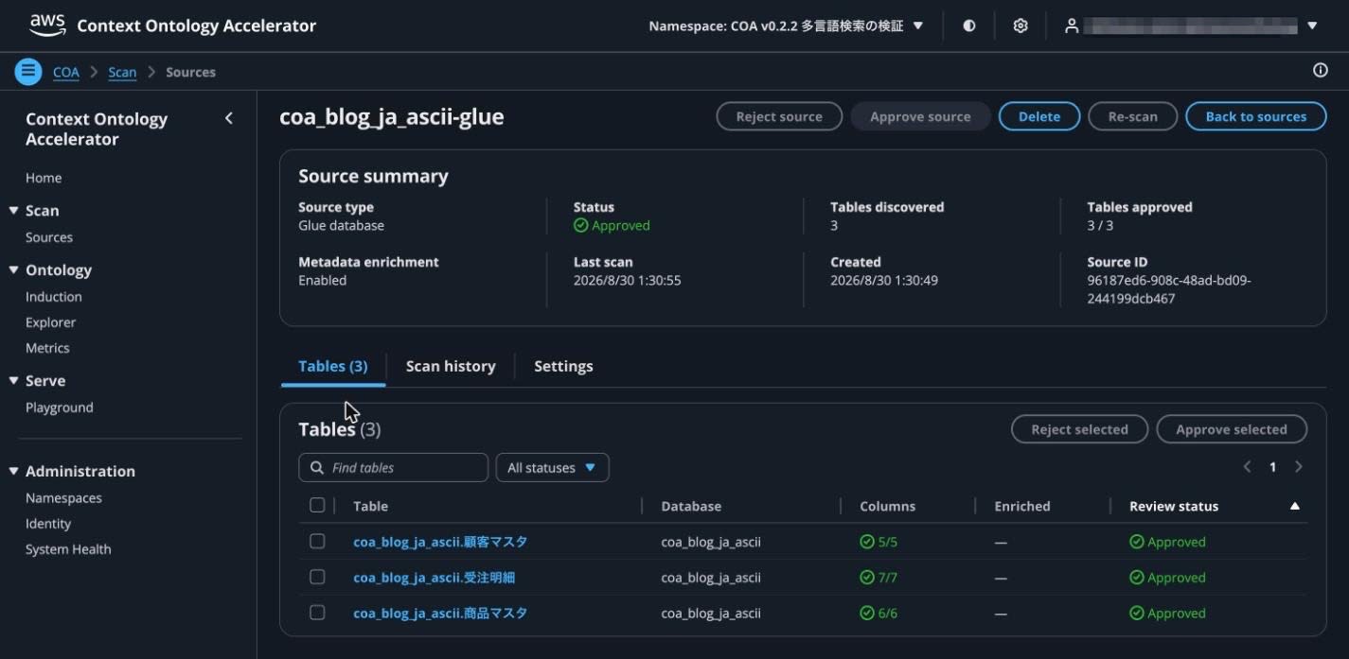
Task: Click the Database column header
Action: 691,506
